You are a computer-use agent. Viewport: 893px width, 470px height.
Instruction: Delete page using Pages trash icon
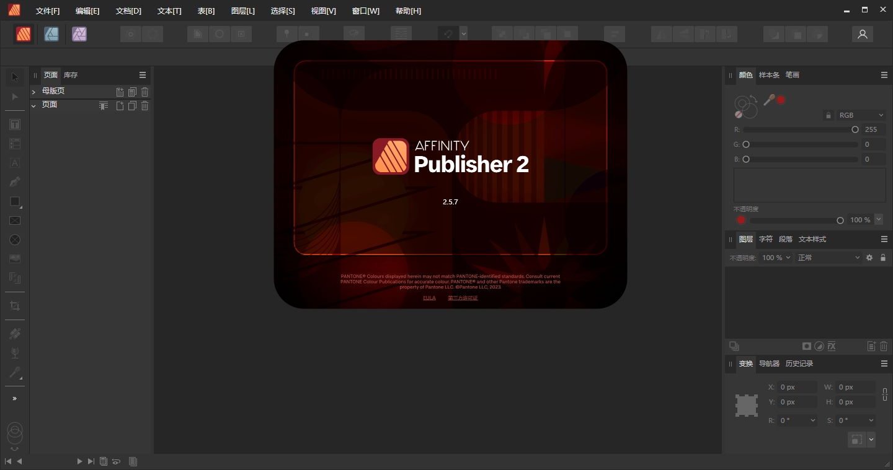[144, 105]
